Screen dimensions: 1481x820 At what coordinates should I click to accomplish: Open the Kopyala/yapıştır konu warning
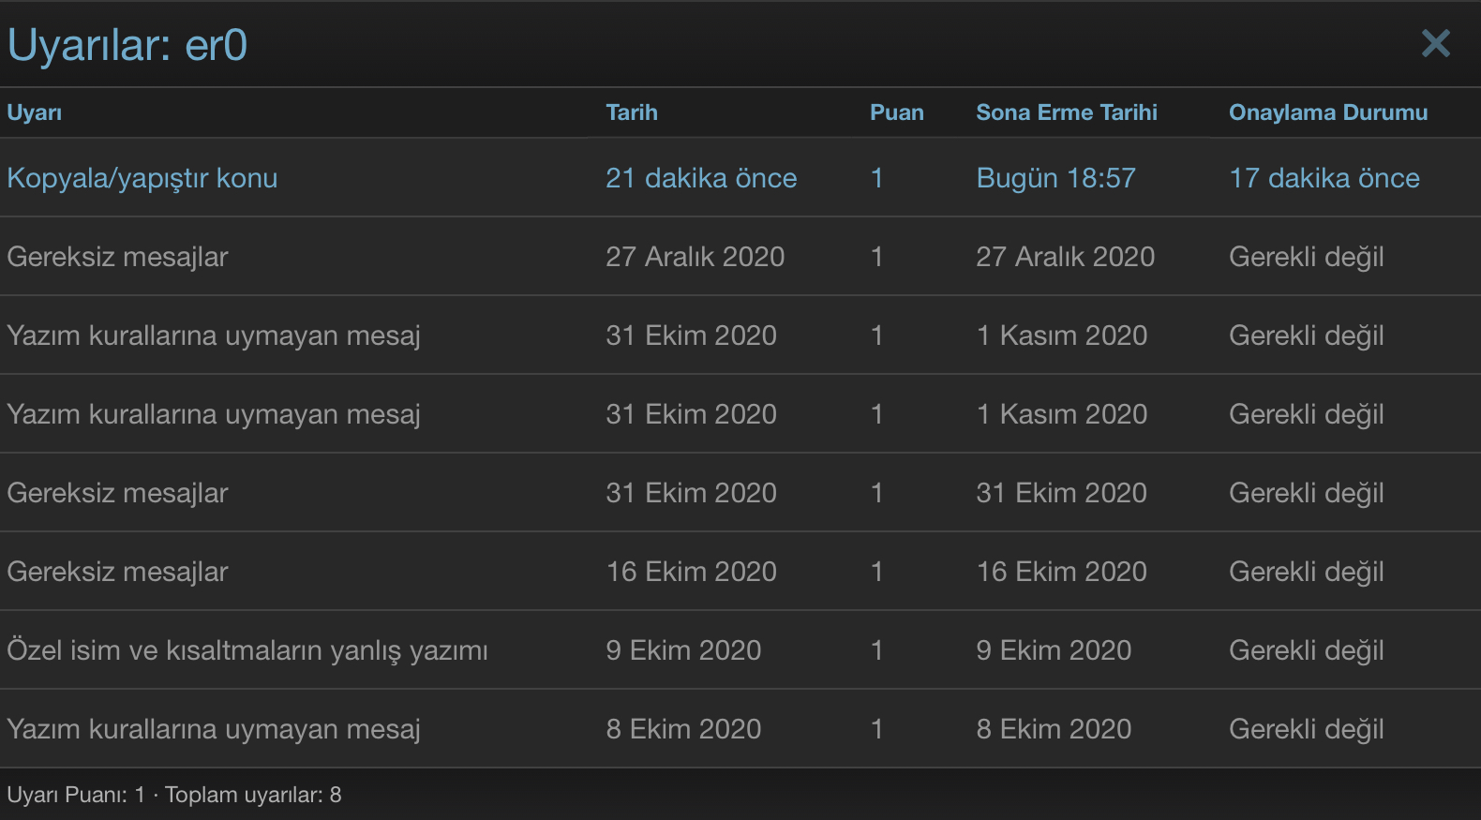click(x=142, y=178)
